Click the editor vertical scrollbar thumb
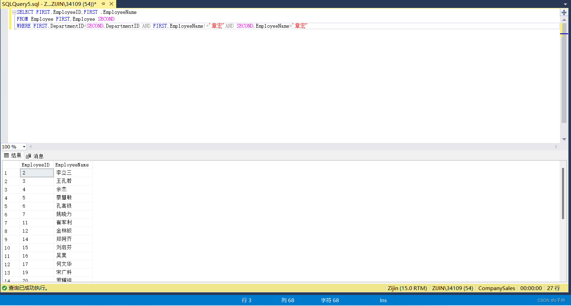 pos(564,73)
